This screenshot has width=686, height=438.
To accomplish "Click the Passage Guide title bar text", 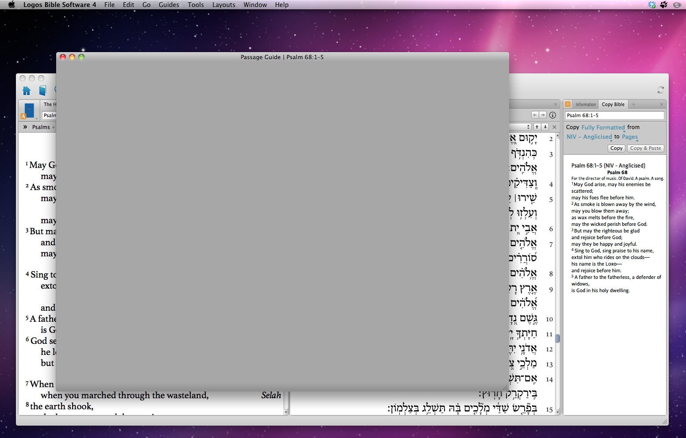I will click(282, 57).
